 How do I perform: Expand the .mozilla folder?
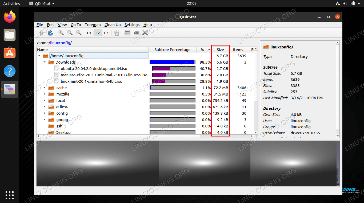[x=45, y=94]
